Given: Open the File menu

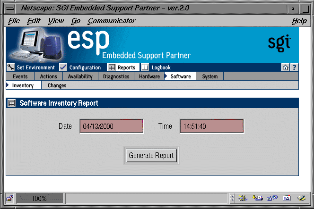Looking at the screenshot, I should [x=14, y=21].
